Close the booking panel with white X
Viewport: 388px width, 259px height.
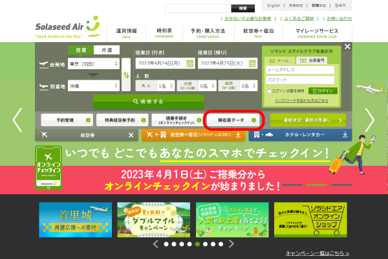pyautogui.click(x=347, y=47)
